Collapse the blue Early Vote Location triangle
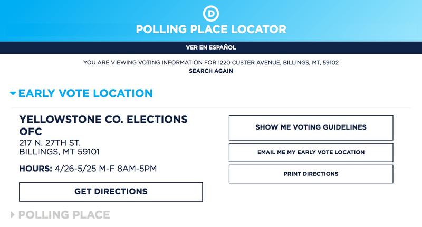Screen dimensions: 422x227 [13, 94]
